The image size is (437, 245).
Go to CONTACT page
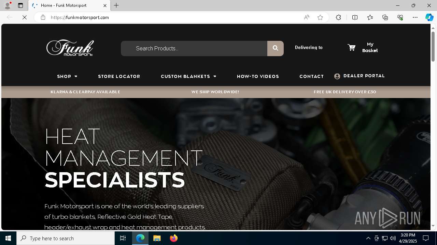tap(311, 76)
